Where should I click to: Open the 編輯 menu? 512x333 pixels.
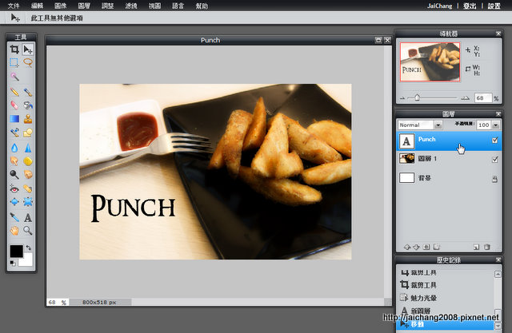pyautogui.click(x=38, y=6)
